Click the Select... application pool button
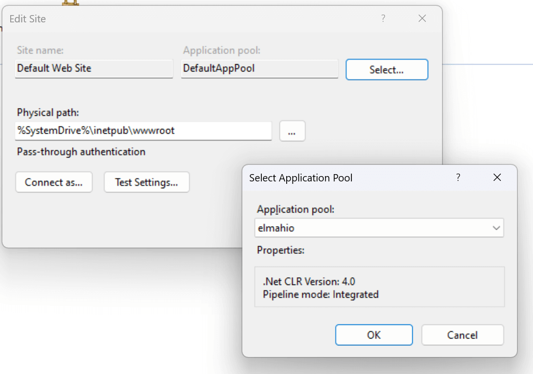Viewport: 533px width, 374px height. coord(387,70)
